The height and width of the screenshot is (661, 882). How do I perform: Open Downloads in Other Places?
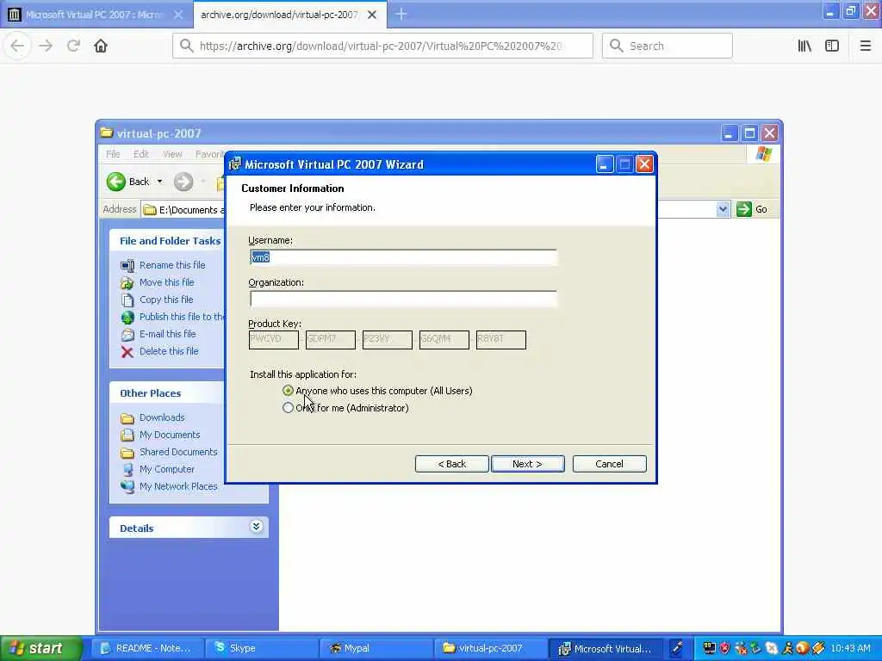pos(162,417)
